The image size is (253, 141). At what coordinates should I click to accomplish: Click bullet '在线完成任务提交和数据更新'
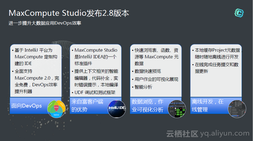pyautogui.click(x=216, y=68)
